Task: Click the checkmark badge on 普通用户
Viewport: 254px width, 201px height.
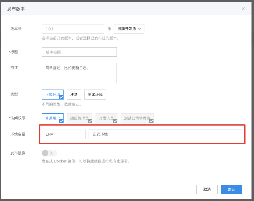Action: 61,121
